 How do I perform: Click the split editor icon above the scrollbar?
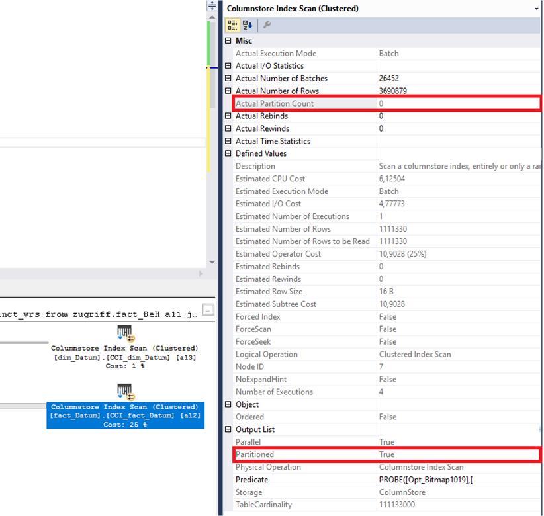point(212,5)
